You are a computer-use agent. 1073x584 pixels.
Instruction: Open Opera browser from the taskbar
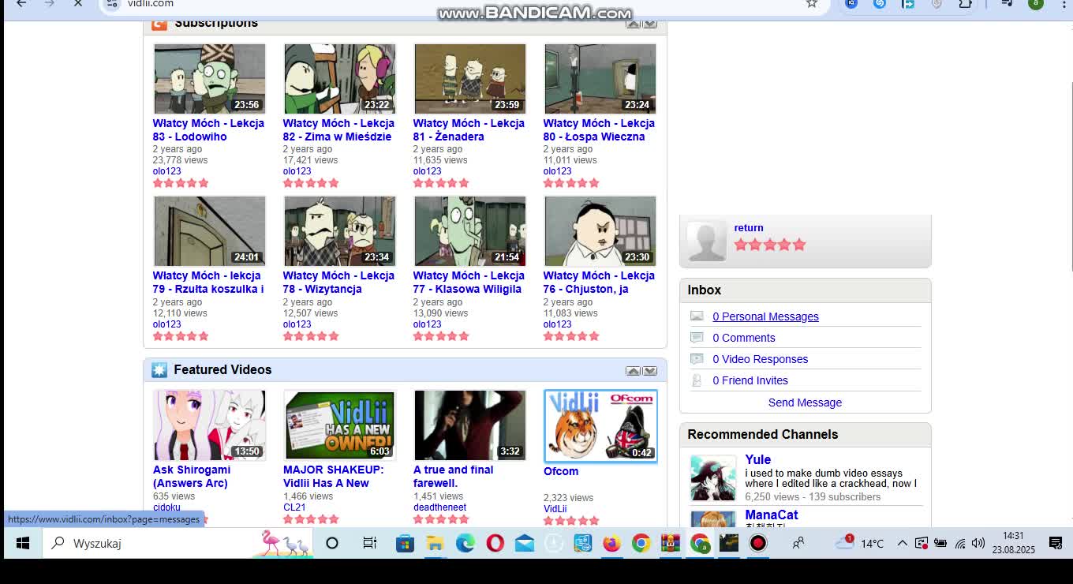point(495,543)
